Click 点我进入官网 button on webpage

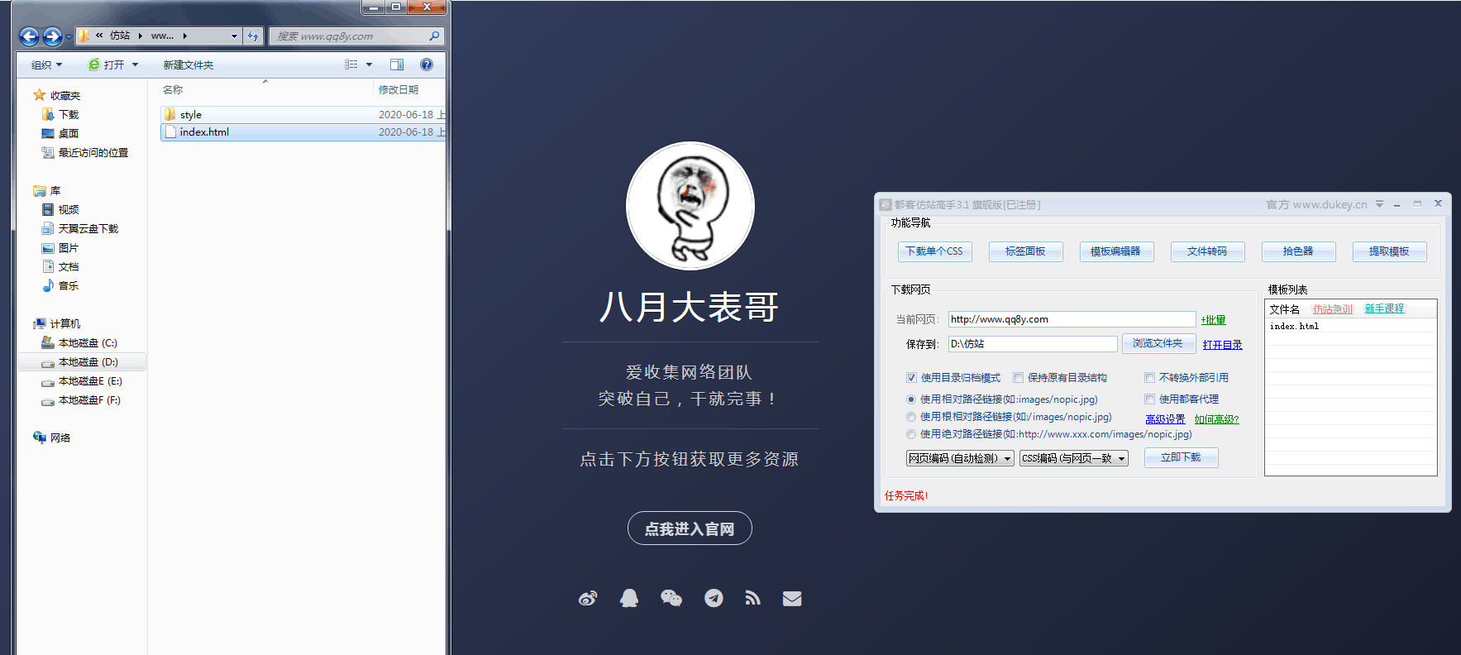pos(690,528)
